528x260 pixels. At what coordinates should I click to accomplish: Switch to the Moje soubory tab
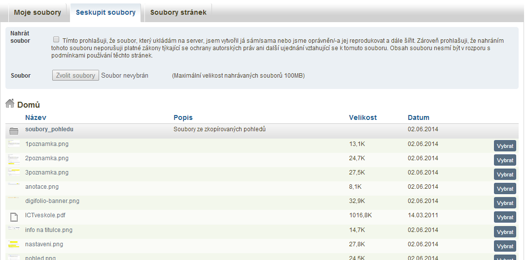pos(37,12)
